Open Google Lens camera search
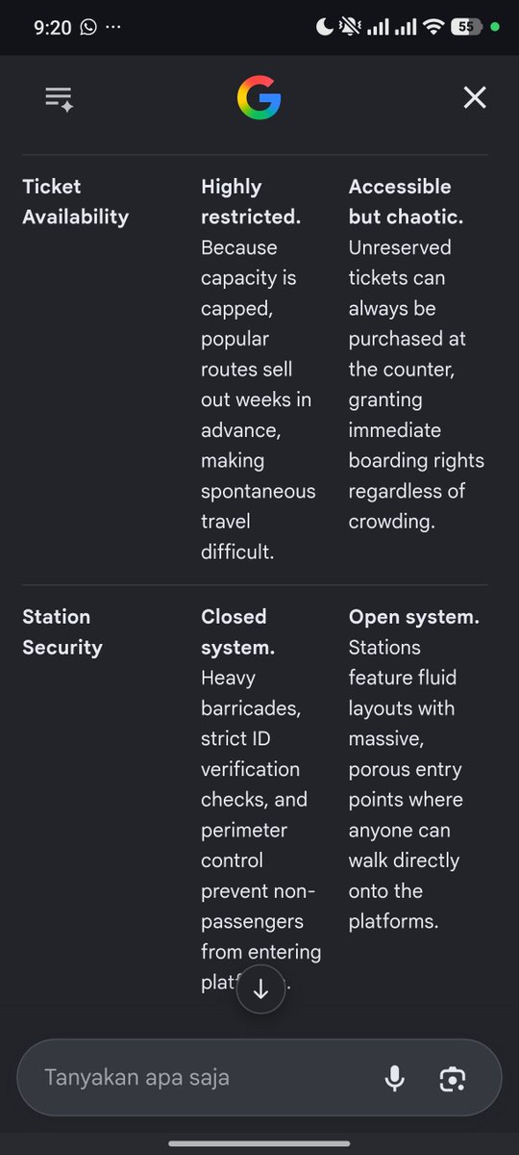This screenshot has width=519, height=1155. (452, 1078)
